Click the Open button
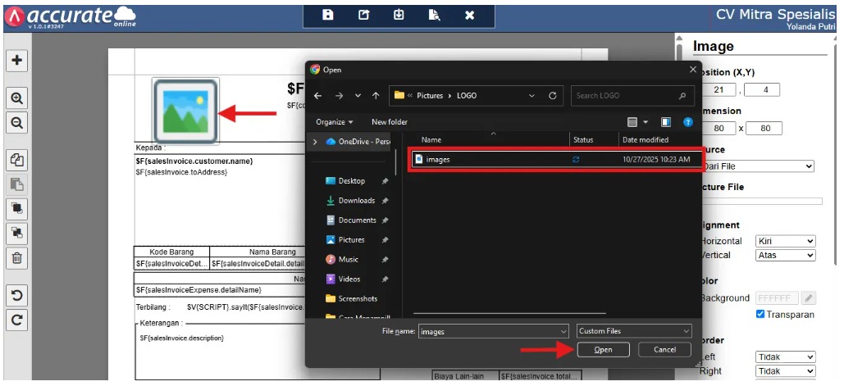The height and width of the screenshot is (386, 844). (x=603, y=350)
